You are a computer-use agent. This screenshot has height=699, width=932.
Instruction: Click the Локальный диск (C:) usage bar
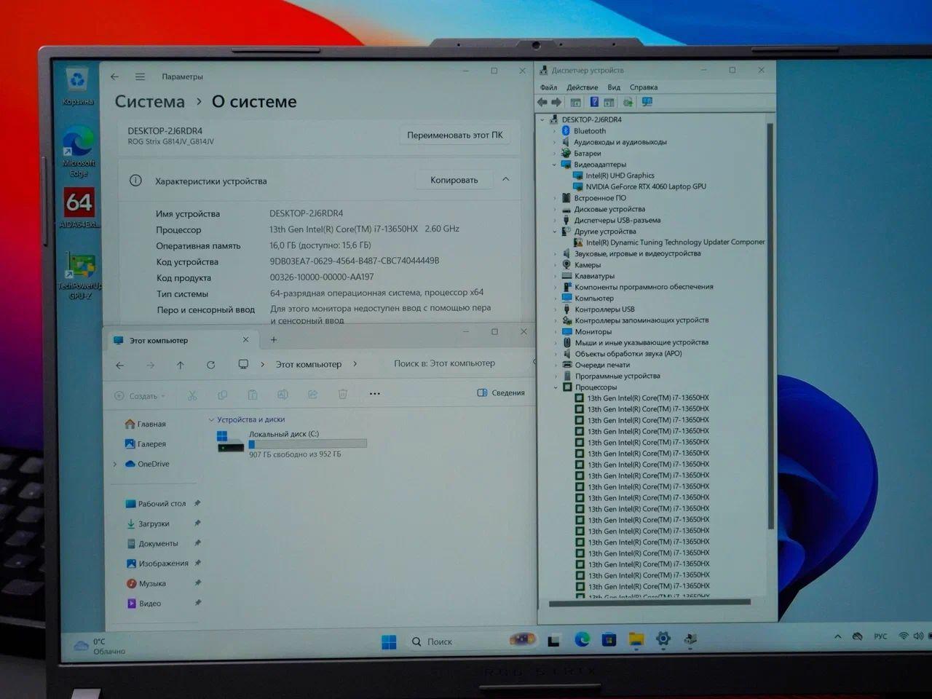(307, 443)
